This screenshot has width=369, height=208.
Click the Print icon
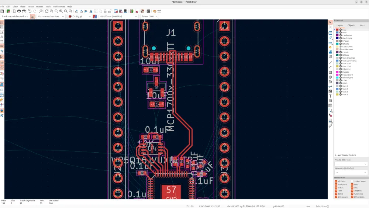pos(19,11)
